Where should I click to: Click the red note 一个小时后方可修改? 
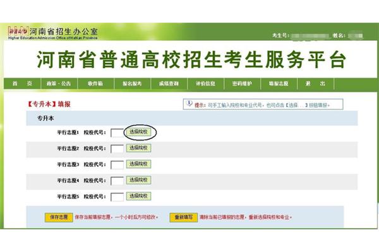(136, 217)
